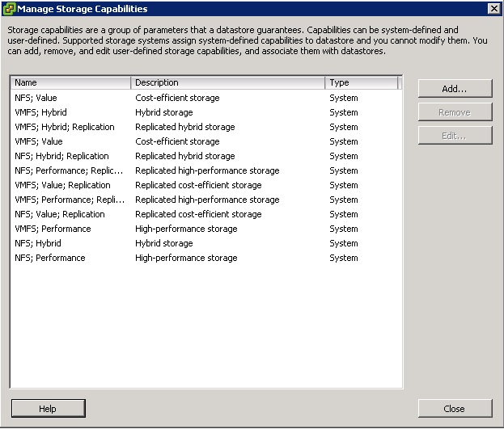Click the vSphere icon in title bar
Image resolution: width=504 pixels, height=429 pixels.
9,9
